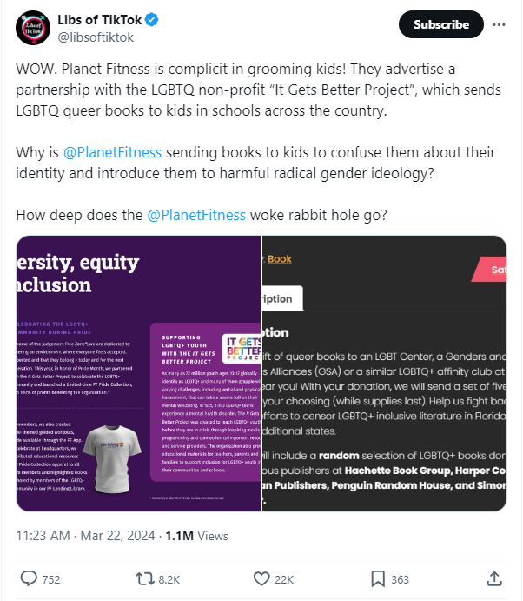This screenshot has width=523, height=601.
Task: Bookmark this post
Action: [379, 578]
